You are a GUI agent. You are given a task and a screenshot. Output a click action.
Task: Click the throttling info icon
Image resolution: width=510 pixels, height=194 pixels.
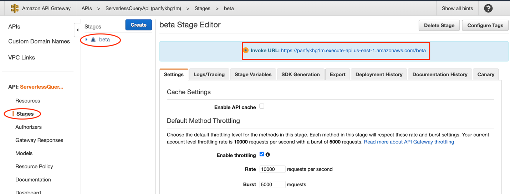(267, 154)
